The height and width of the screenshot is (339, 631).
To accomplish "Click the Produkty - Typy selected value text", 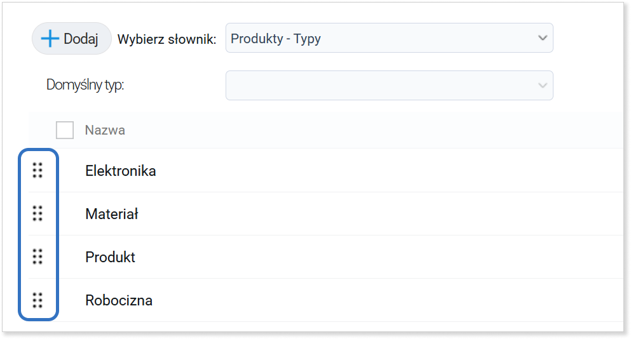I will (276, 39).
